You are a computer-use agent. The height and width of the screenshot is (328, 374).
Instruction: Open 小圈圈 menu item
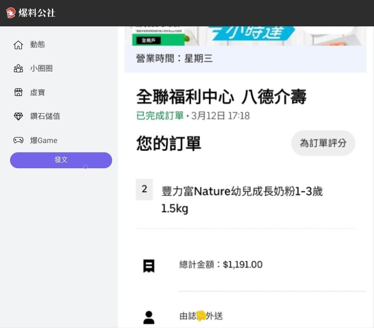click(41, 68)
